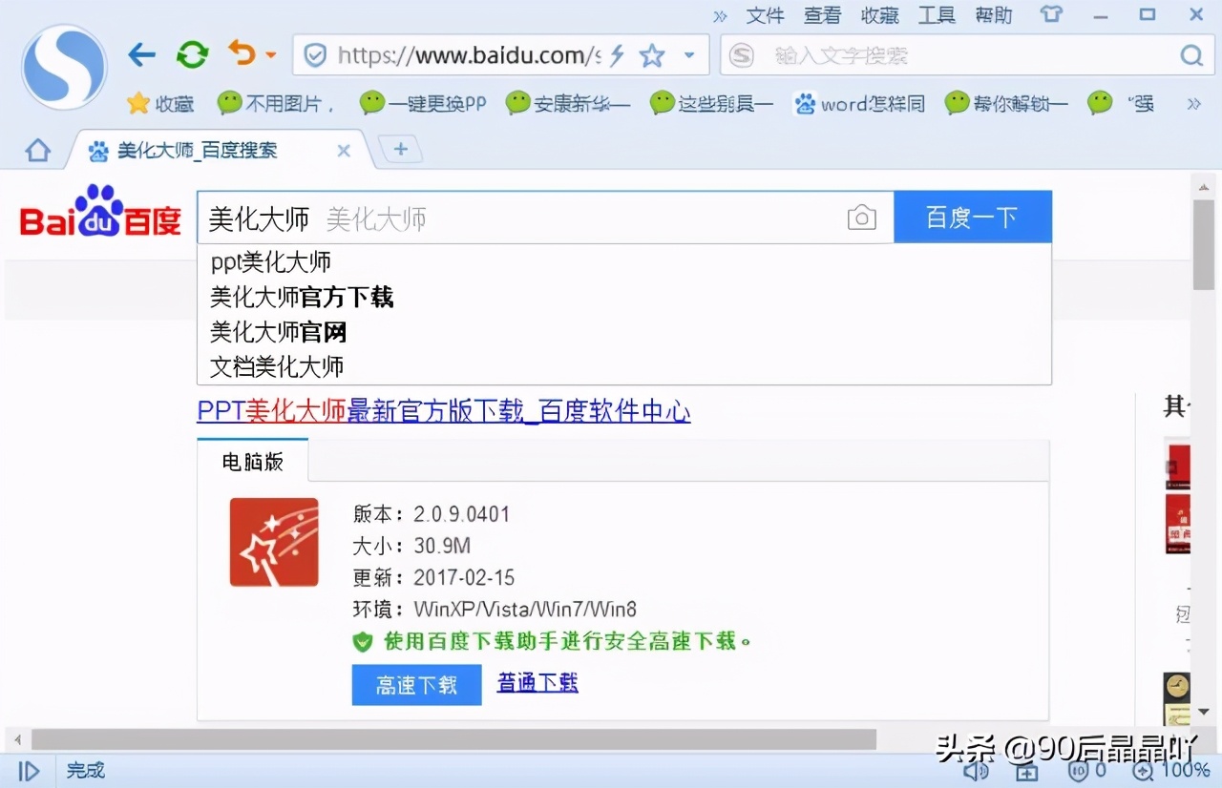The height and width of the screenshot is (788, 1222).
Task: Click the zoom 100% control
Action: [x=1170, y=770]
